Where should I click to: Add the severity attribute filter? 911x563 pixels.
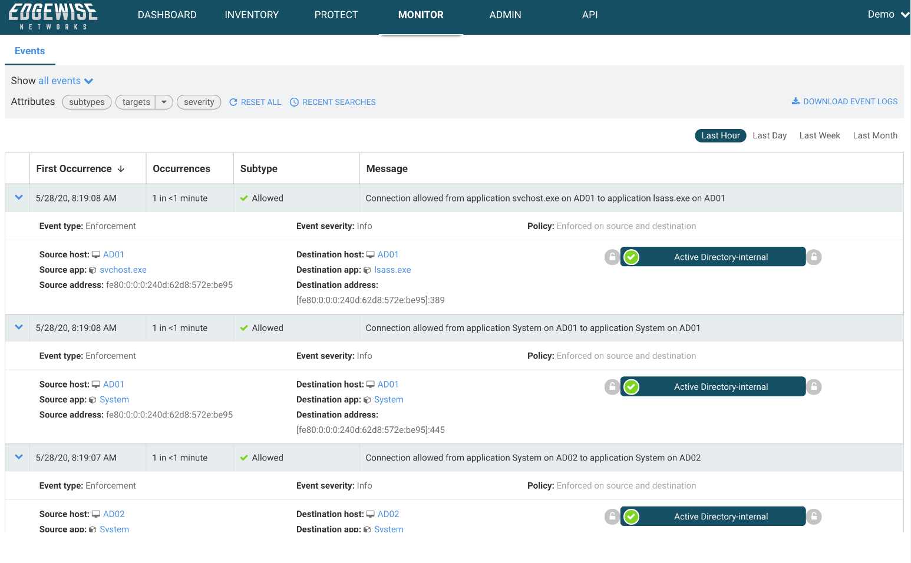point(199,102)
